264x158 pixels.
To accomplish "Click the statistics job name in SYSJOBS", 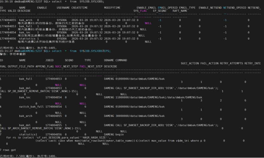I will click(x=27, y=39).
